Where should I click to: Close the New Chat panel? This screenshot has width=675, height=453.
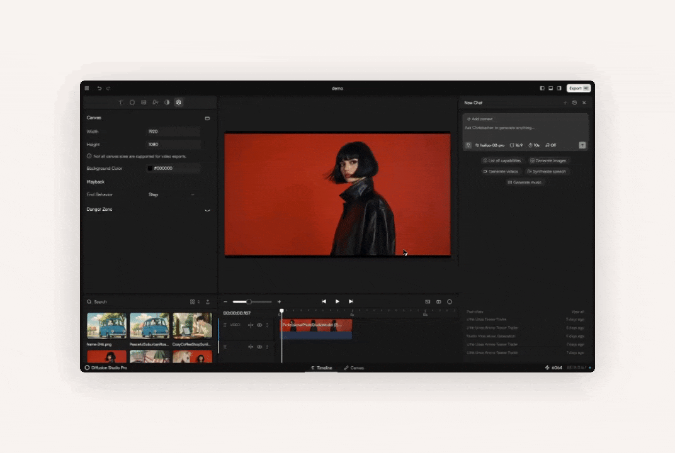(584, 103)
